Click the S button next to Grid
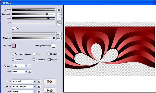Image resolution: width=156 pixels, height=93 pixels. (30, 71)
